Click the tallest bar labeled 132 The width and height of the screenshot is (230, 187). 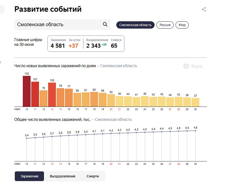pyautogui.click(x=27, y=91)
